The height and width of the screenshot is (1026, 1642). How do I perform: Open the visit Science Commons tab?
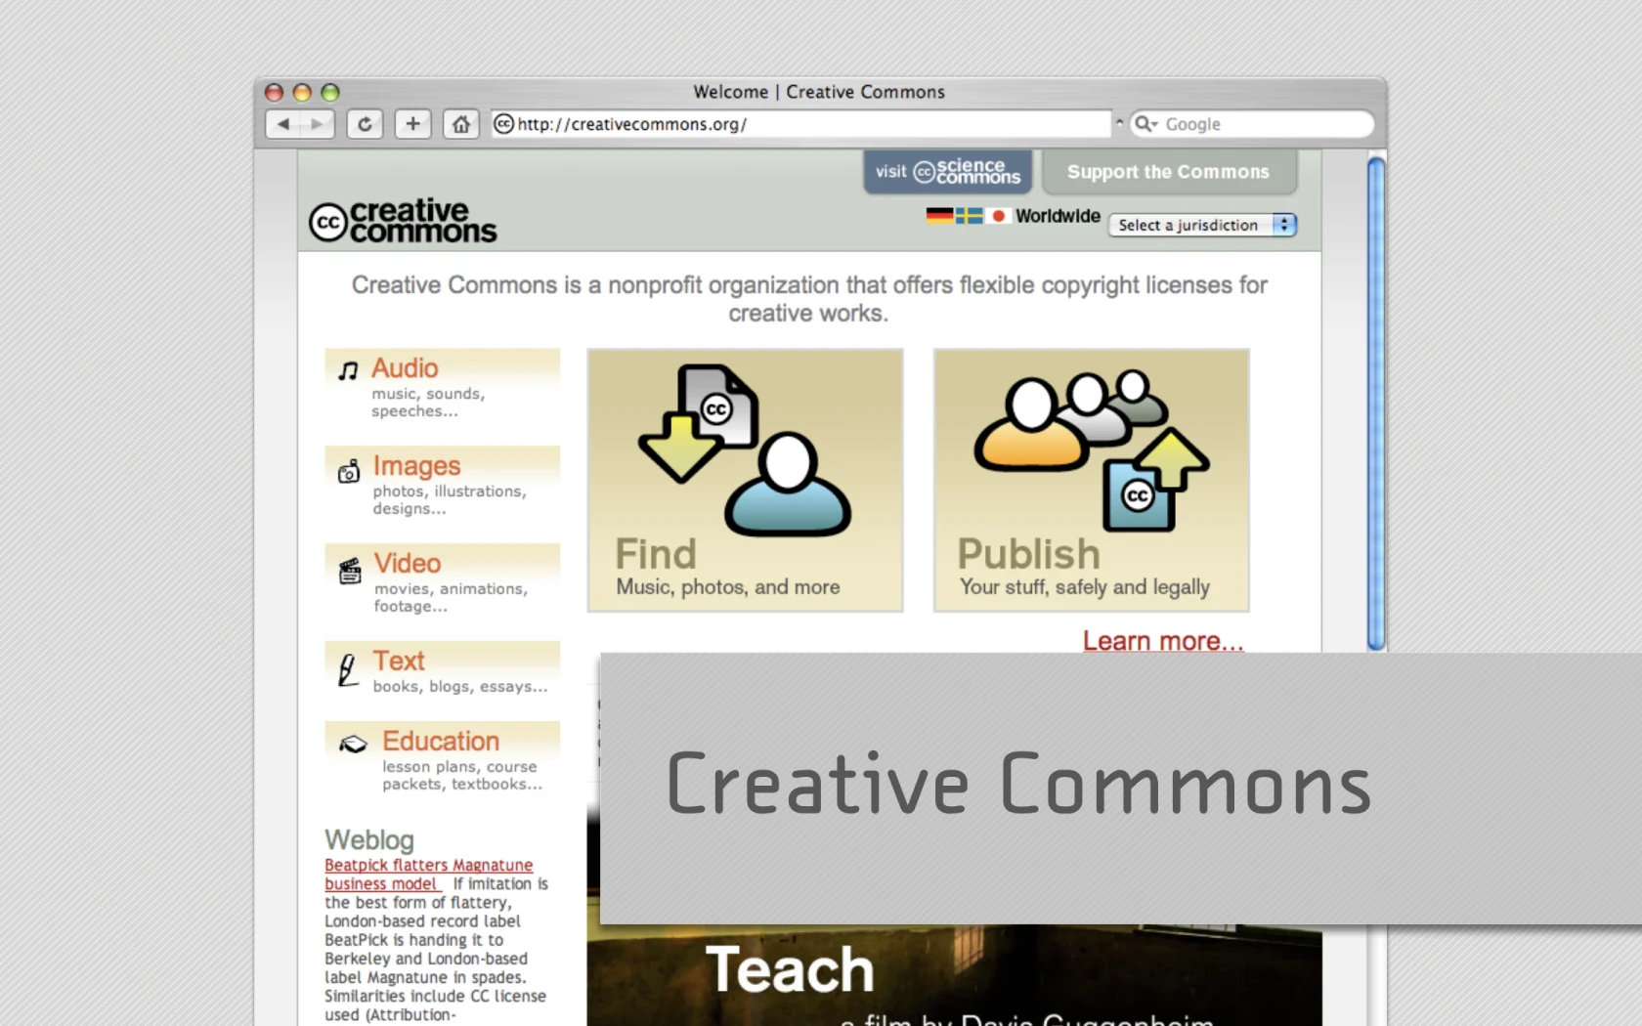947,172
